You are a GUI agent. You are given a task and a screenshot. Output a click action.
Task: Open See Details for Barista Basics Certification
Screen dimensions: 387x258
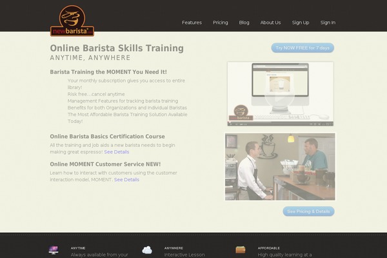tap(117, 152)
